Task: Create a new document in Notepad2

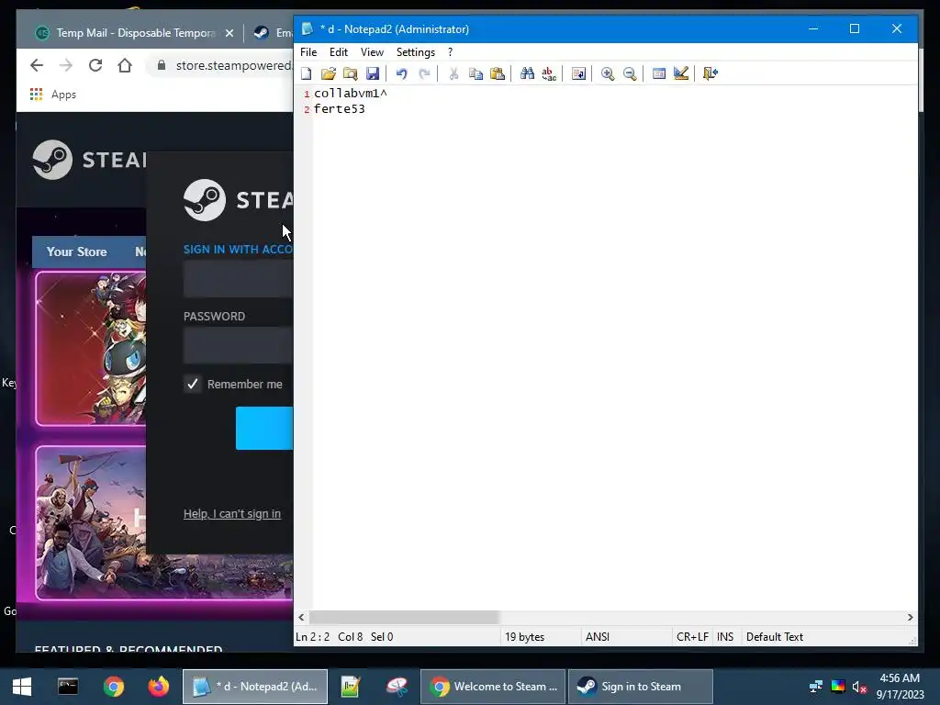Action: pyautogui.click(x=307, y=73)
